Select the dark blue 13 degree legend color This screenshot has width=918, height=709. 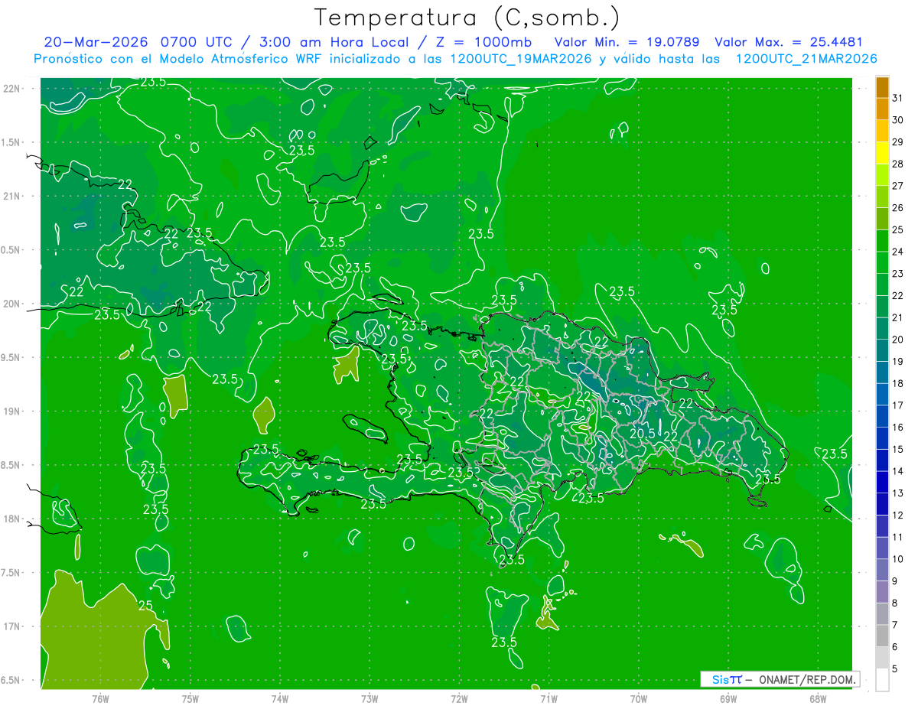(882, 483)
